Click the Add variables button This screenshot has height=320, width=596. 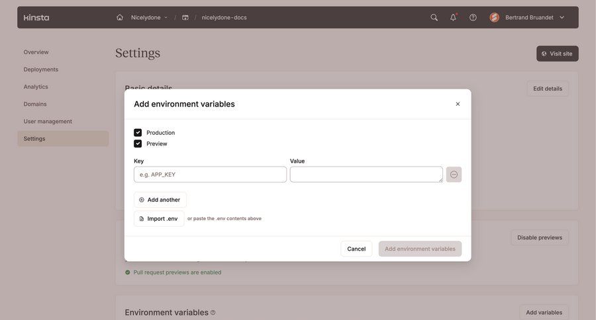coord(544,313)
